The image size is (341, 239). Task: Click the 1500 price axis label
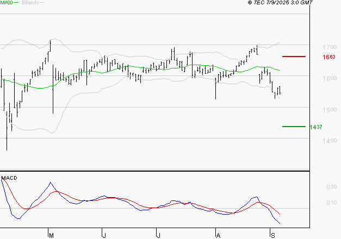[x=330, y=110]
